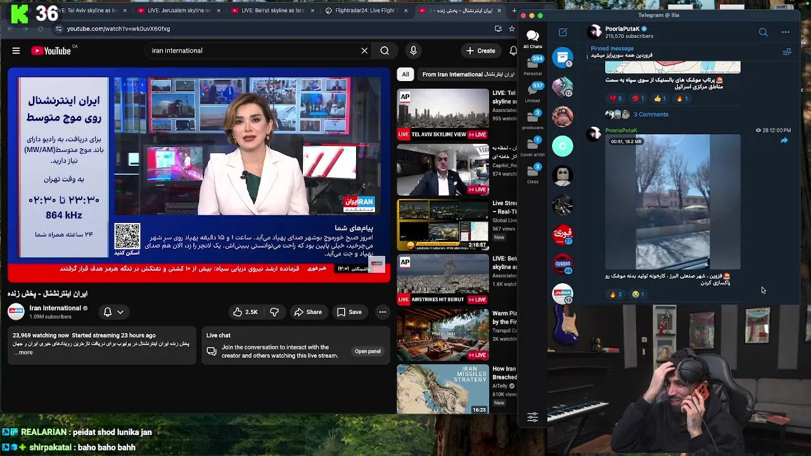This screenshot has width=811, height=456.
Task: Click the Iran International video player
Action: 199,175
